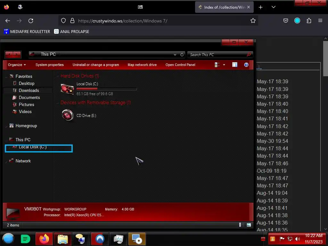Click System properties command
Viewport: 328px width, 246px height.
coord(50,65)
